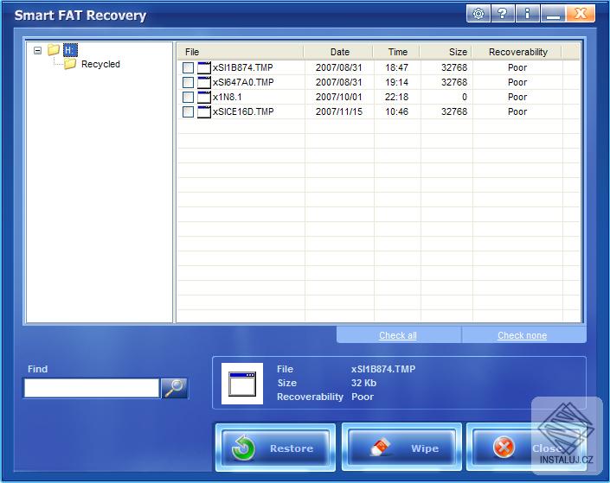
Task: Select the H: drive in the tree
Action: pyautogui.click(x=70, y=50)
